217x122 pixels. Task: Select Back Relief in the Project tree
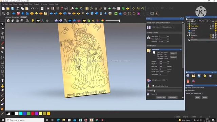(x=194, y=28)
